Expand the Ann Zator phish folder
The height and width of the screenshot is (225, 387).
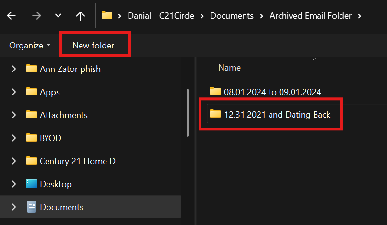(13, 69)
